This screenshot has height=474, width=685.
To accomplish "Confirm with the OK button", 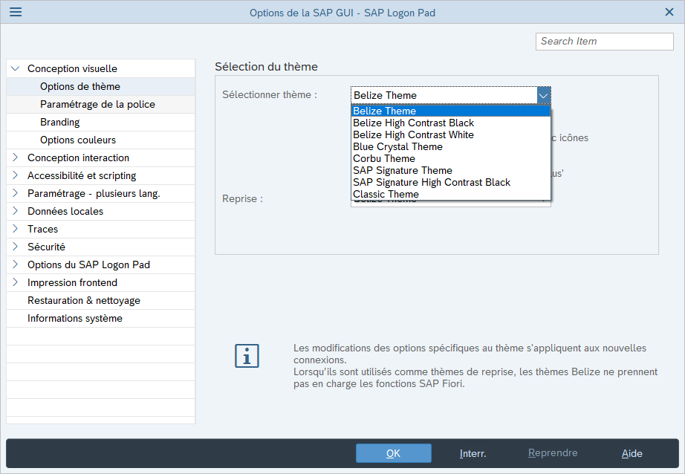I will click(393, 453).
